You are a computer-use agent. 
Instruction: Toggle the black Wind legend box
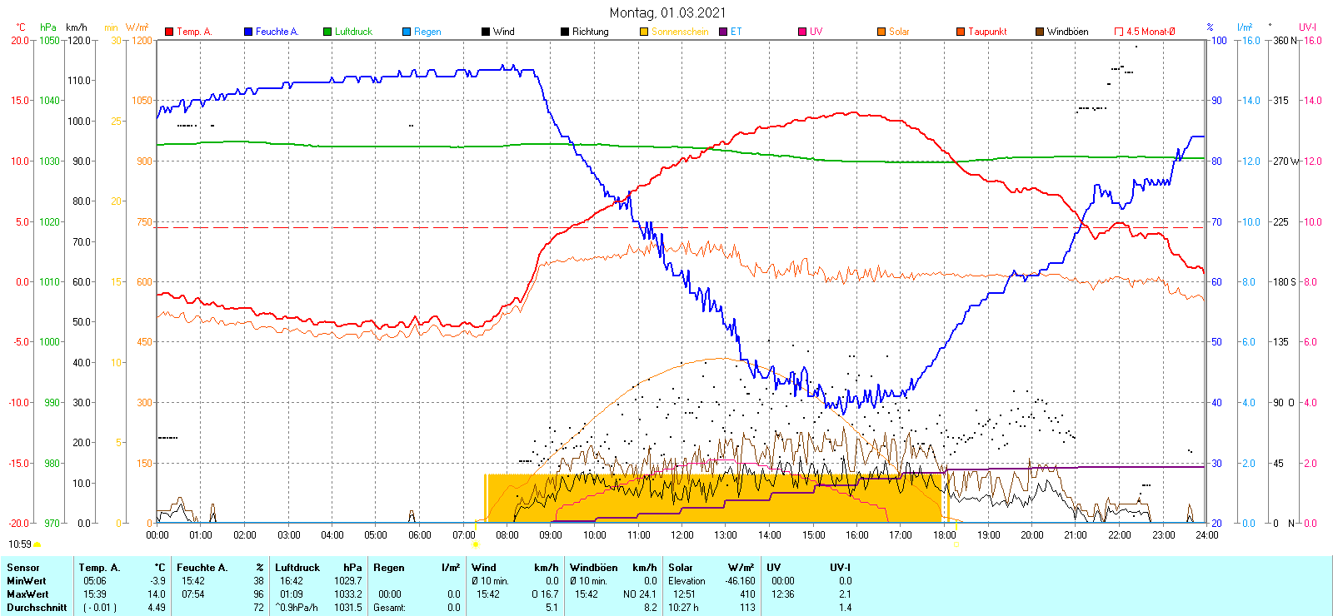pyautogui.click(x=486, y=32)
